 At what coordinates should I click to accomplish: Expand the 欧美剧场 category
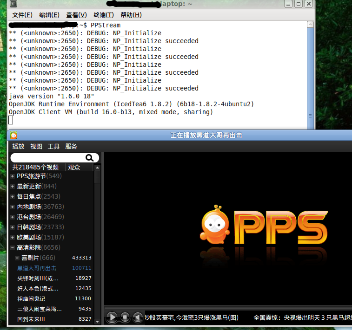(13, 238)
